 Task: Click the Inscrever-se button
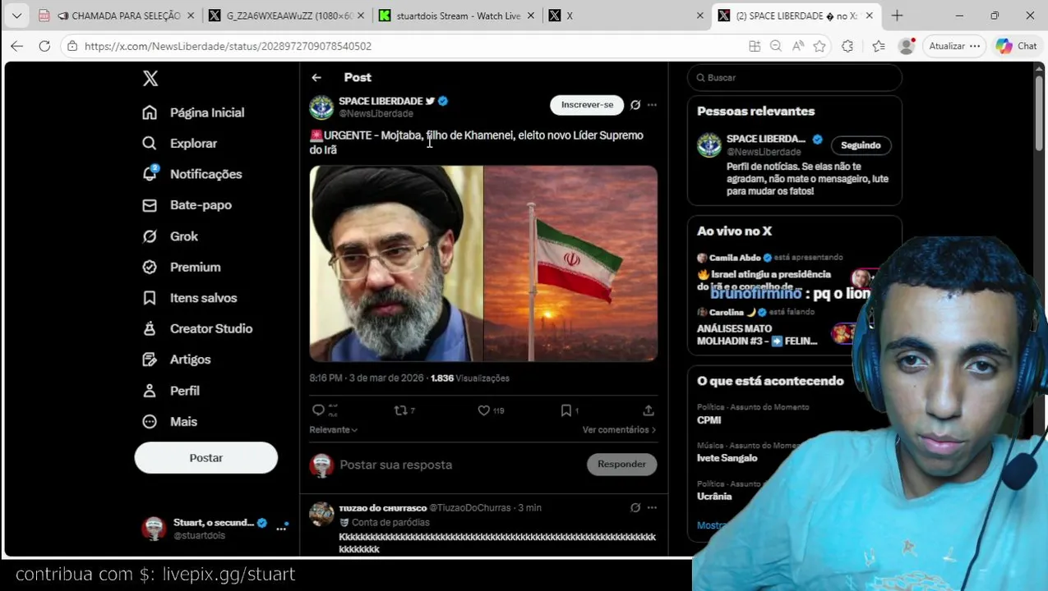587,105
